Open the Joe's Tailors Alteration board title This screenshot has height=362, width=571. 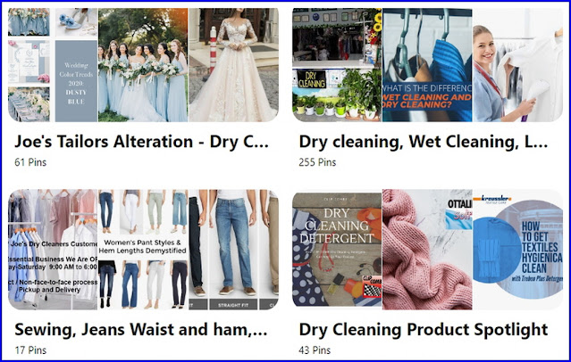[142, 142]
